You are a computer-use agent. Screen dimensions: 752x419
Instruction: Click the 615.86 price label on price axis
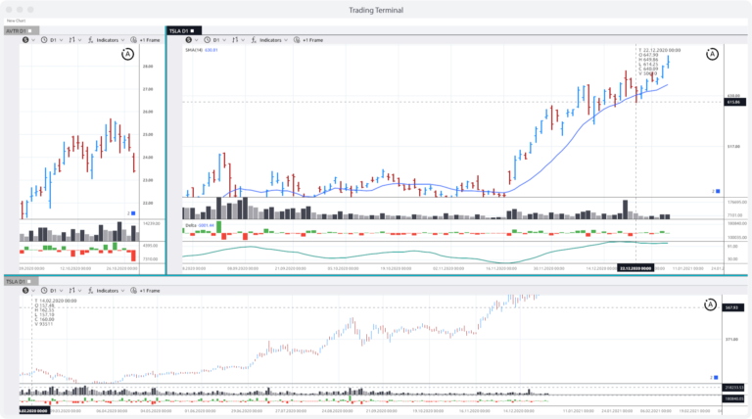click(x=732, y=102)
